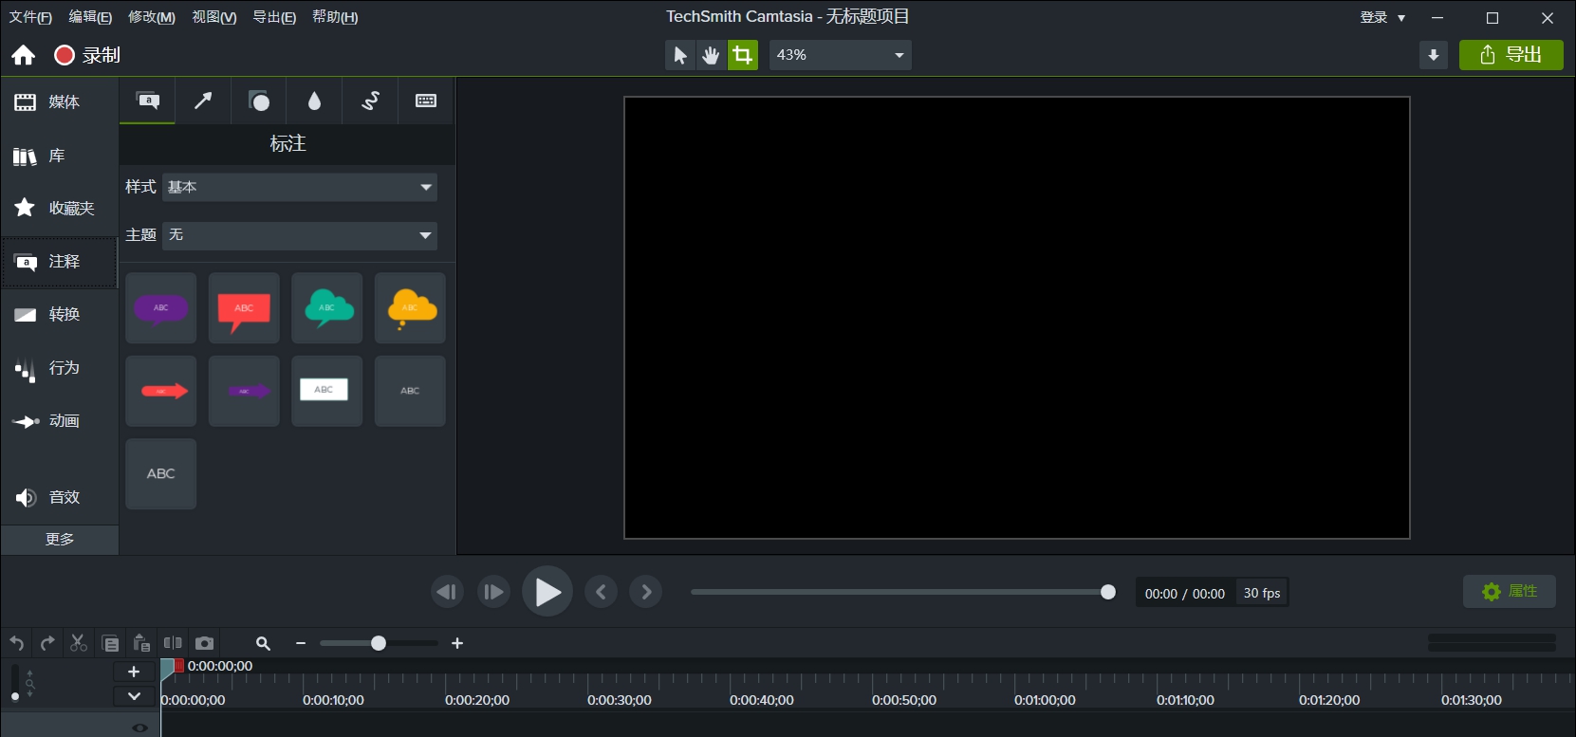
Task: Select the crop tool in canvas toolbar
Action: click(x=743, y=55)
